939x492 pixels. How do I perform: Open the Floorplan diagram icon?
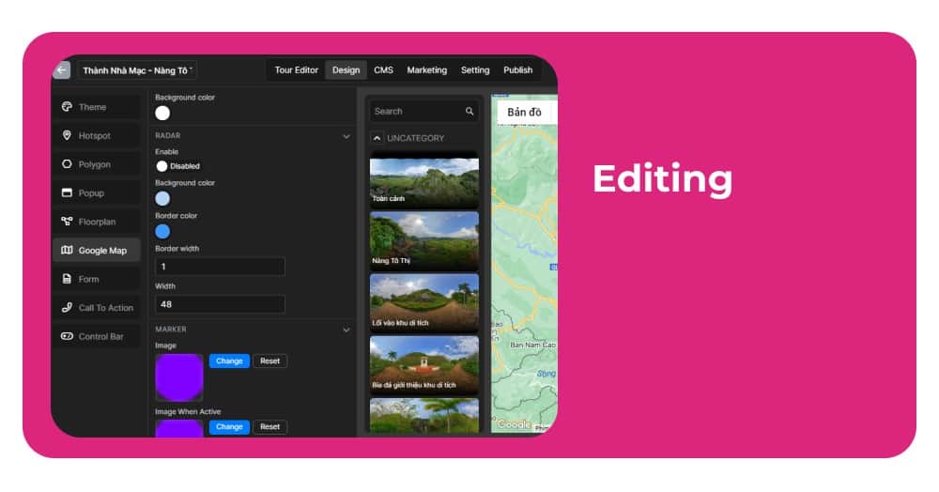tap(67, 222)
